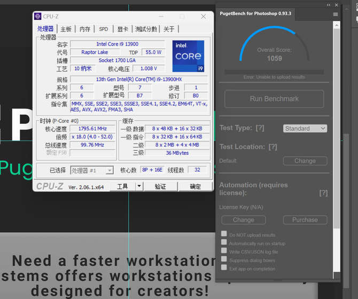Enable Write CSV/JSON log file checkbox
The width and height of the screenshot is (358, 299).
(224, 250)
